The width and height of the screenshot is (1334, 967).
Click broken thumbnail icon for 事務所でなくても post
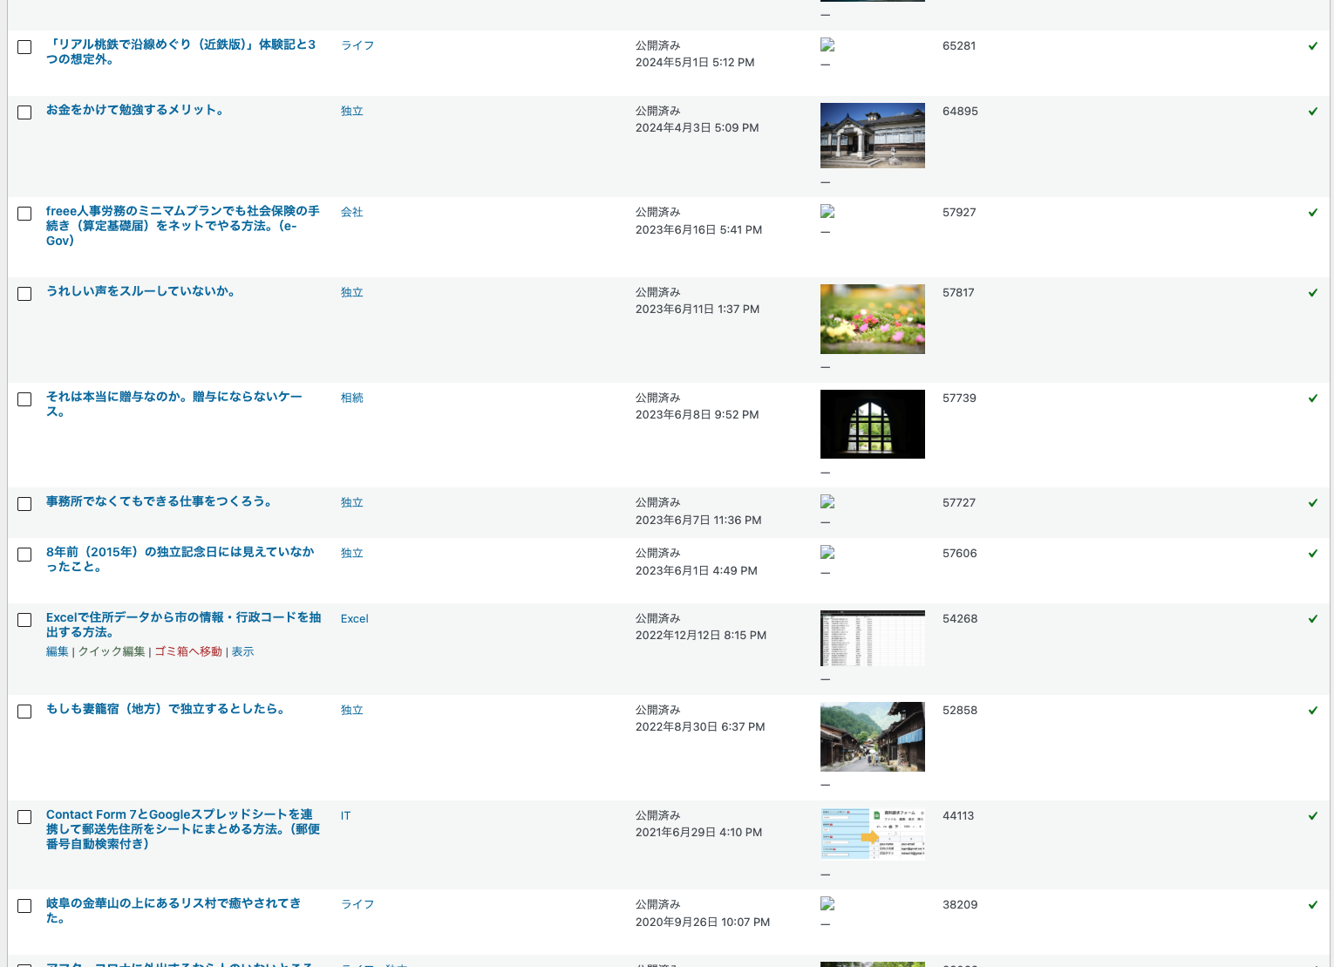827,501
